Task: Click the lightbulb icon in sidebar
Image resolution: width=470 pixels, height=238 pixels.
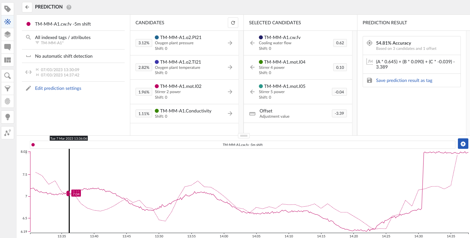Action: [8, 116]
